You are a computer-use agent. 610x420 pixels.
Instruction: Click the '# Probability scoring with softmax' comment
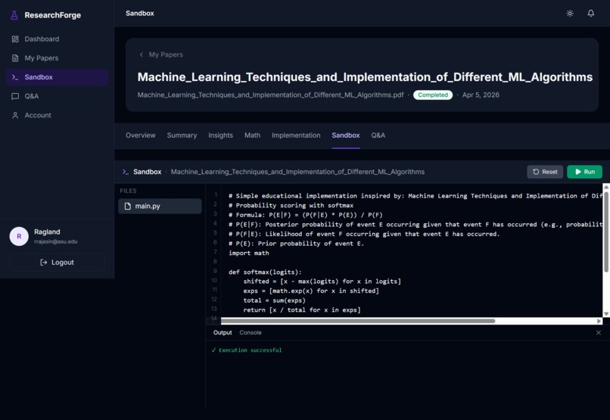point(291,205)
